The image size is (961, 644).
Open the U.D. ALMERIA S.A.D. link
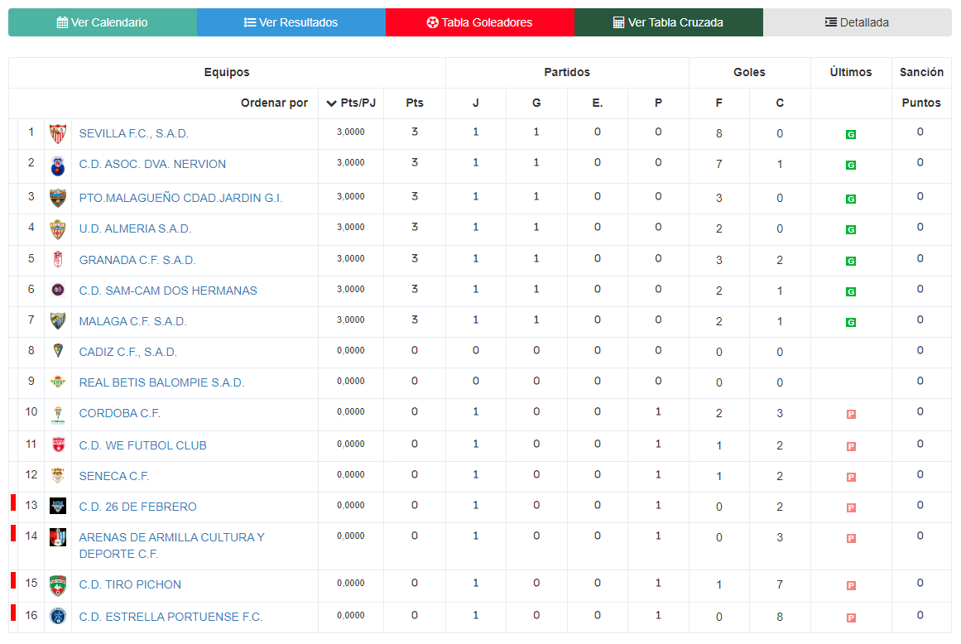(135, 228)
